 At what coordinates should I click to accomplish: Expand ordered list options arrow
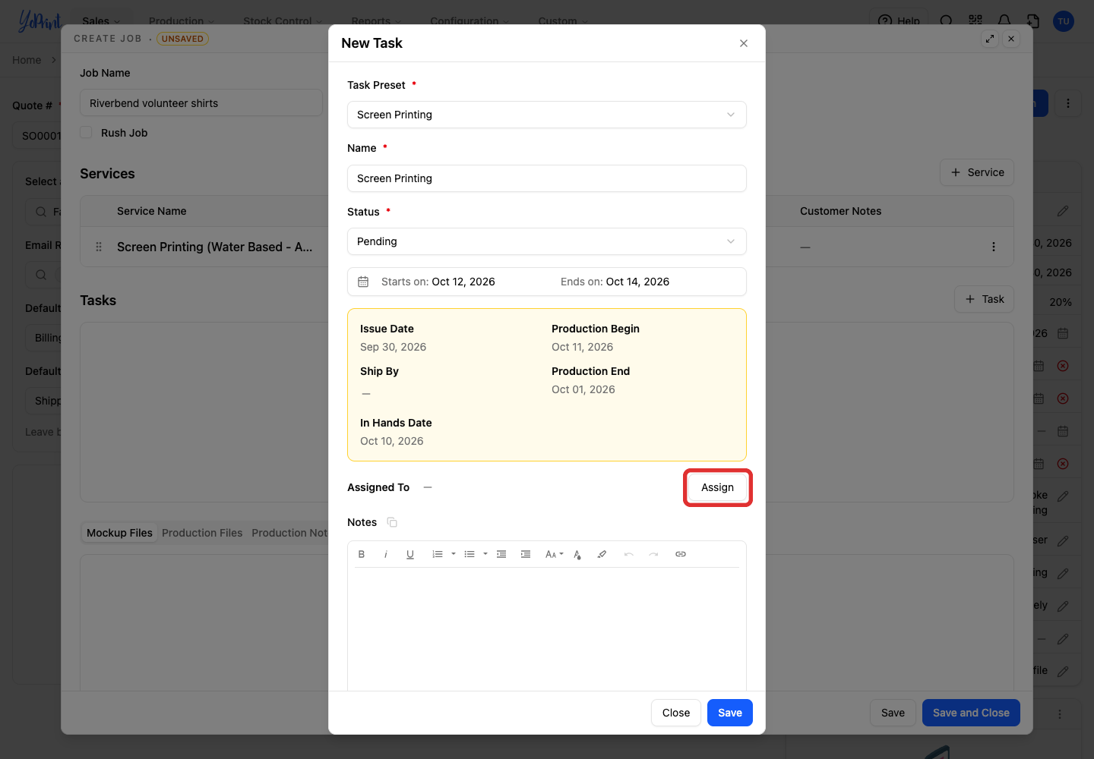[454, 554]
